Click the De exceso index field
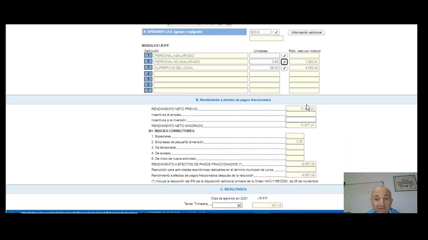 [295, 153]
